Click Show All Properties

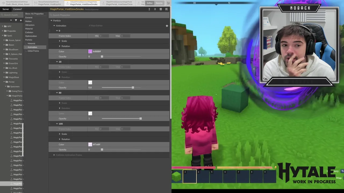[34, 14]
